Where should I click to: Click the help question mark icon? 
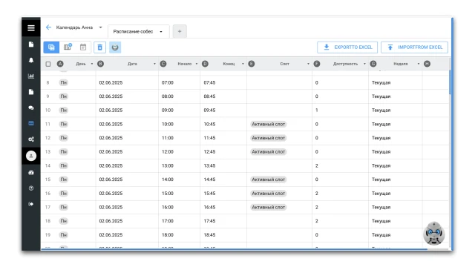(x=31, y=188)
